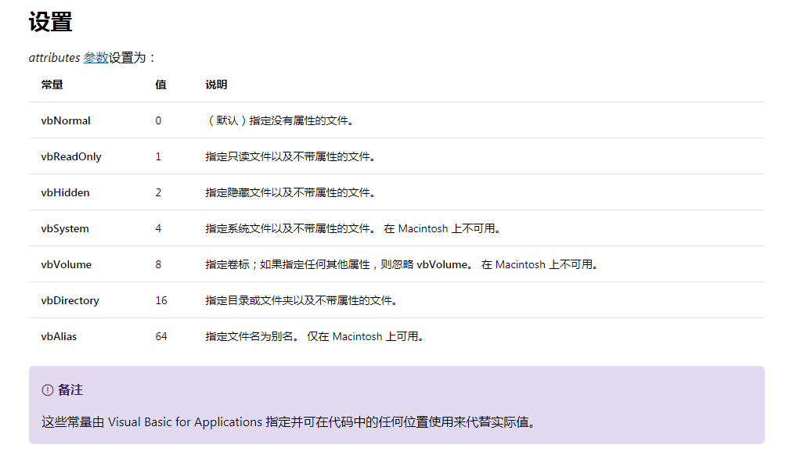Click the 备注 note title

point(70,390)
